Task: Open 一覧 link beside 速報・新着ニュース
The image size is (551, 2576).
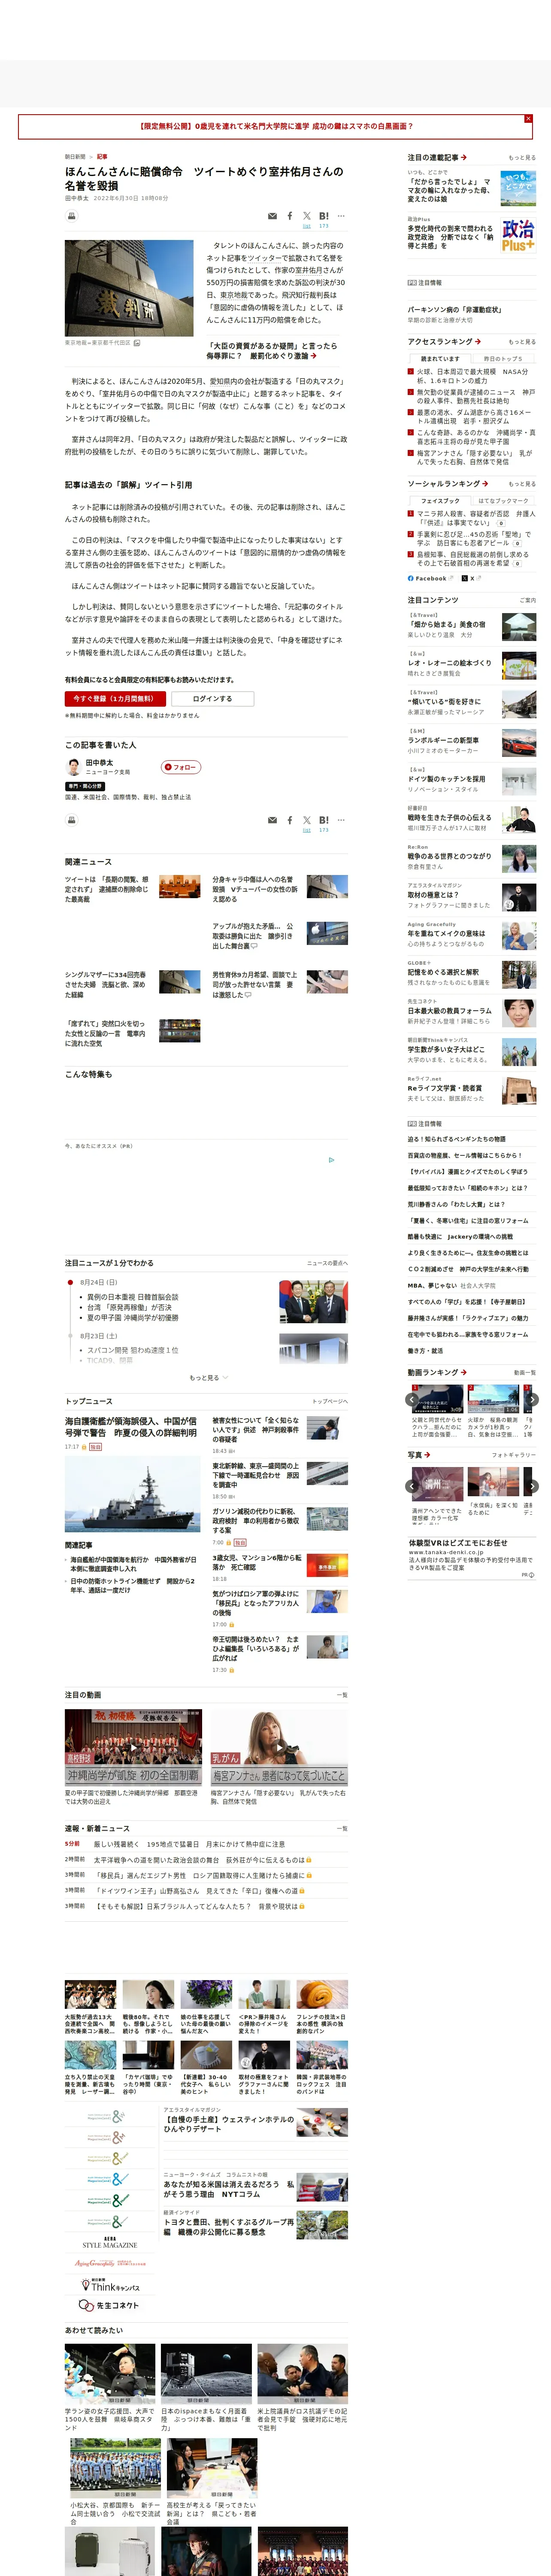Action: tap(342, 1828)
